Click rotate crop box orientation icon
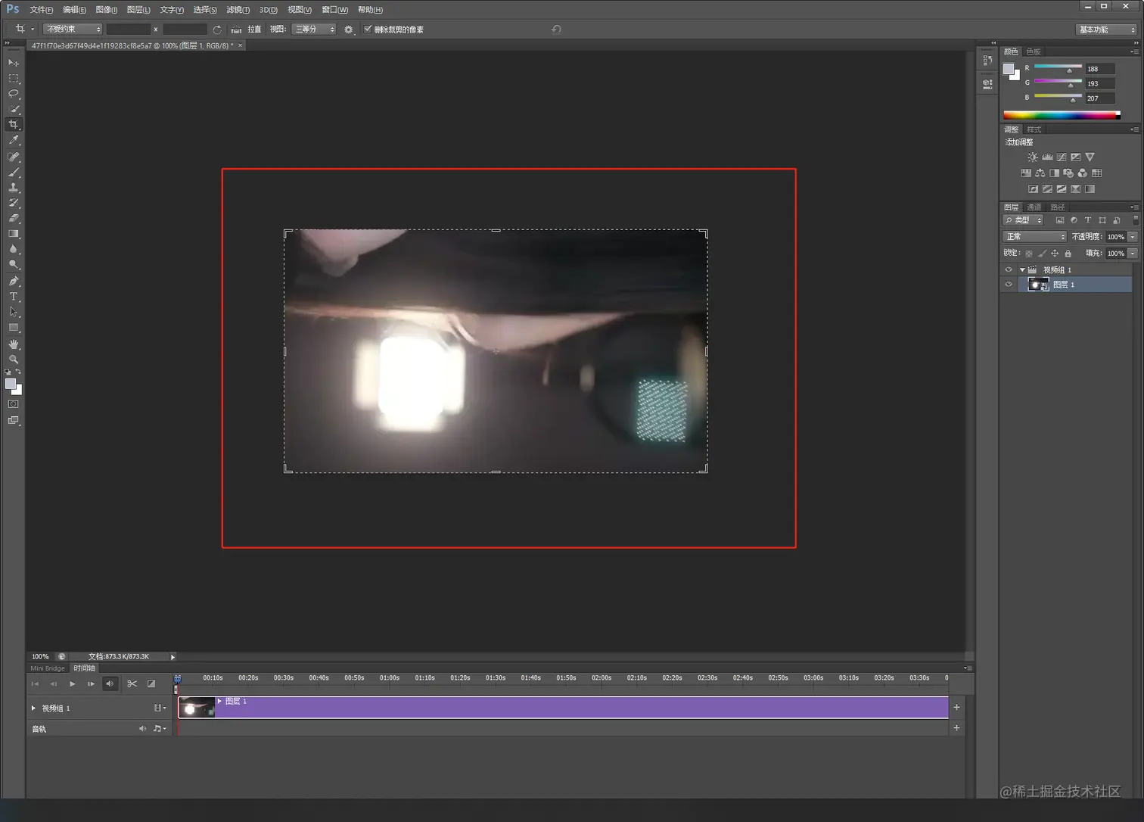The image size is (1144, 822). pyautogui.click(x=217, y=30)
